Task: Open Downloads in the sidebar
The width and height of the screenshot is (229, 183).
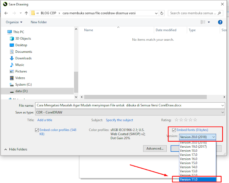Action: (x=23, y=58)
